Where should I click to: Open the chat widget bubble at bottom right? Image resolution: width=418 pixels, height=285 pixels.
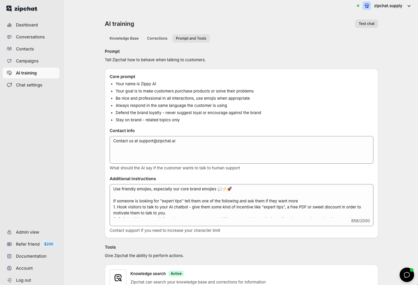click(x=407, y=274)
